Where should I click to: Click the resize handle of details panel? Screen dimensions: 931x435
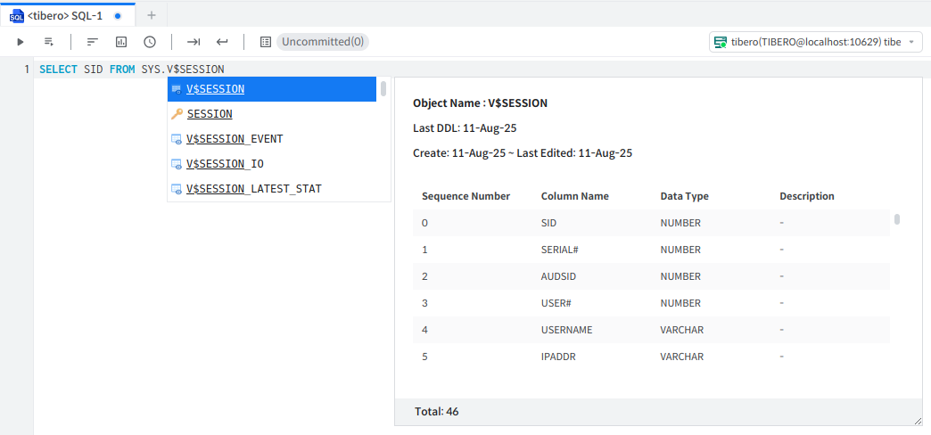[x=918, y=420]
